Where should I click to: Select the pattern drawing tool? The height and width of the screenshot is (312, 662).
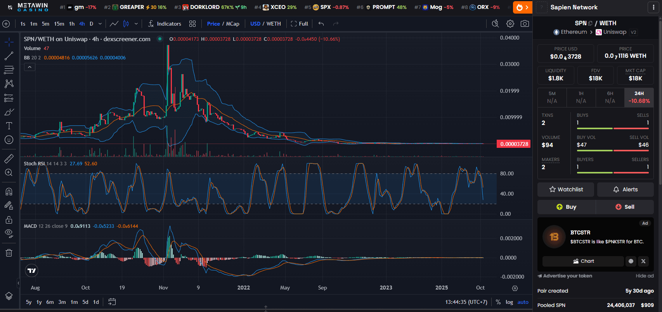(x=9, y=84)
